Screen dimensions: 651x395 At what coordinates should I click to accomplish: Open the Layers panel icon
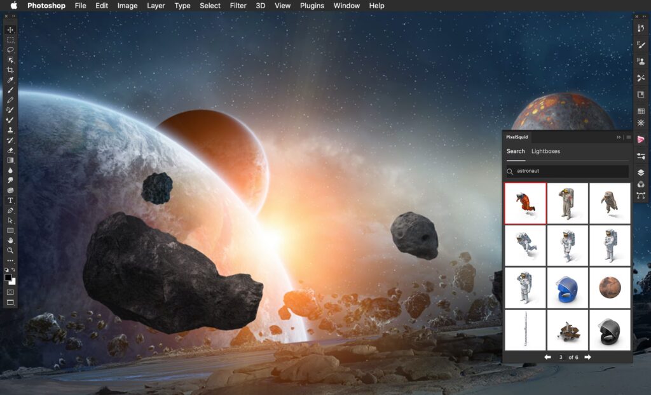(x=641, y=172)
